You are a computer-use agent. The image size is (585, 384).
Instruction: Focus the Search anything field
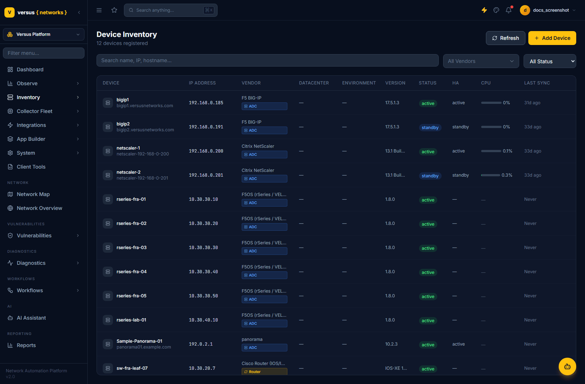[171, 10]
